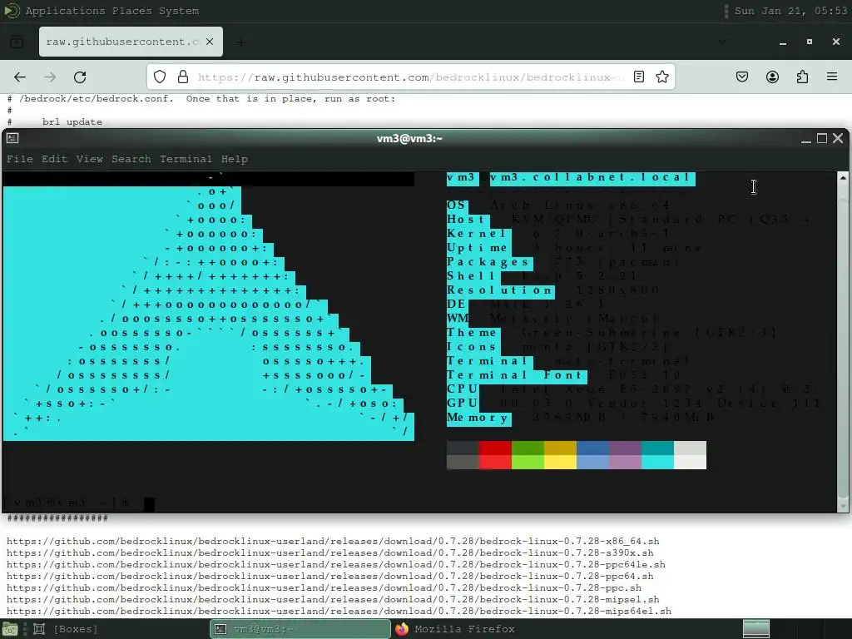The height and width of the screenshot is (639, 852).
Task: Open the terminal View menu
Action: click(89, 159)
